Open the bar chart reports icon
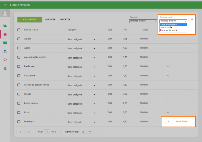202x142 pixels. point(5,26)
